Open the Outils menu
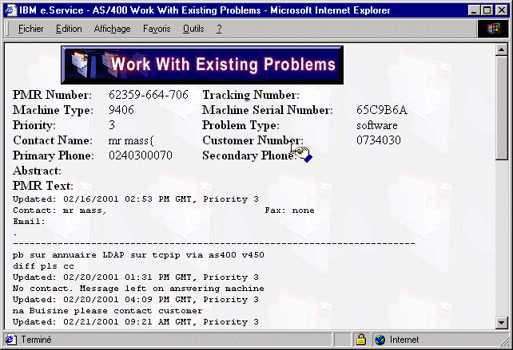Image resolution: width=513 pixels, height=350 pixels. pos(193,29)
